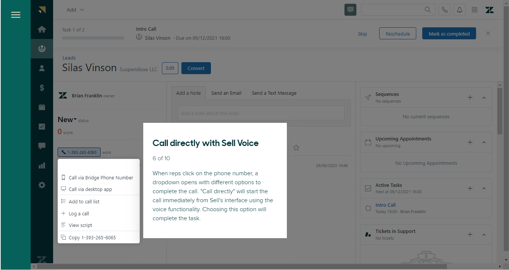Screen dimensions: 509x270
Task: Open the chat message icon in header
Action: [x=350, y=10]
